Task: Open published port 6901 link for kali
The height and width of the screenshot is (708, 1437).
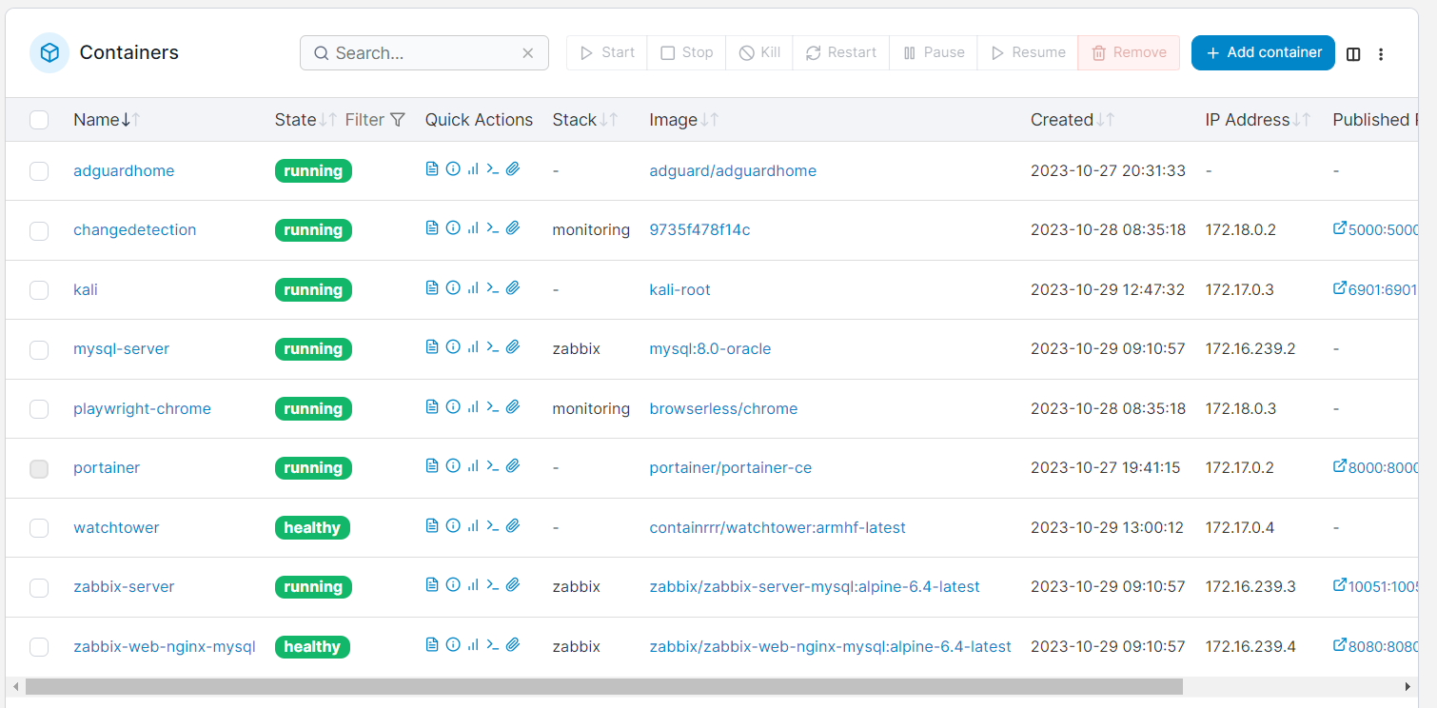Action: pos(1376,289)
